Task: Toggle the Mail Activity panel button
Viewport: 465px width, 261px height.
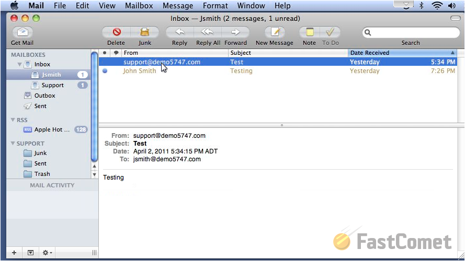Action: pos(30,253)
